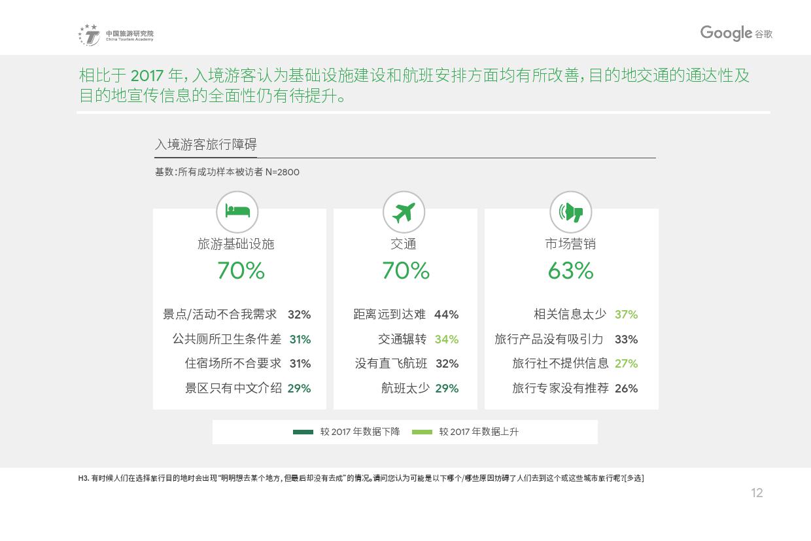811x541 pixels.
Task: Click the 没有直飞航班 row label
Action: click(x=391, y=364)
